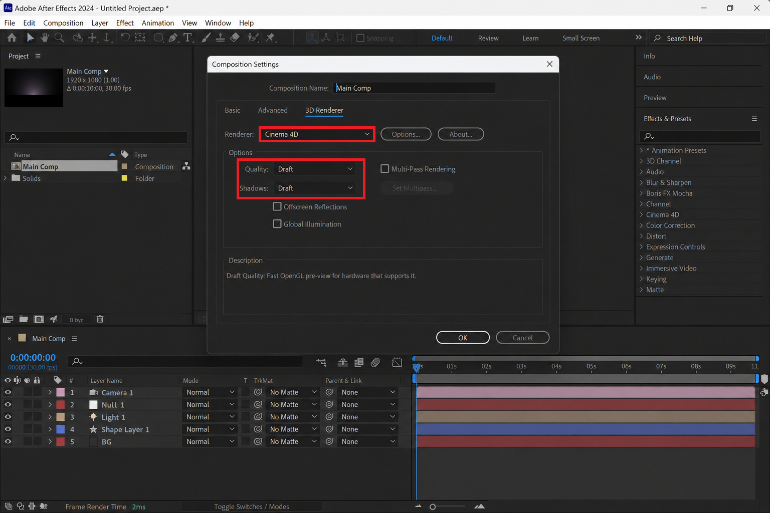Click the Effects & Presets search field
The image size is (770, 513).
[700, 136]
